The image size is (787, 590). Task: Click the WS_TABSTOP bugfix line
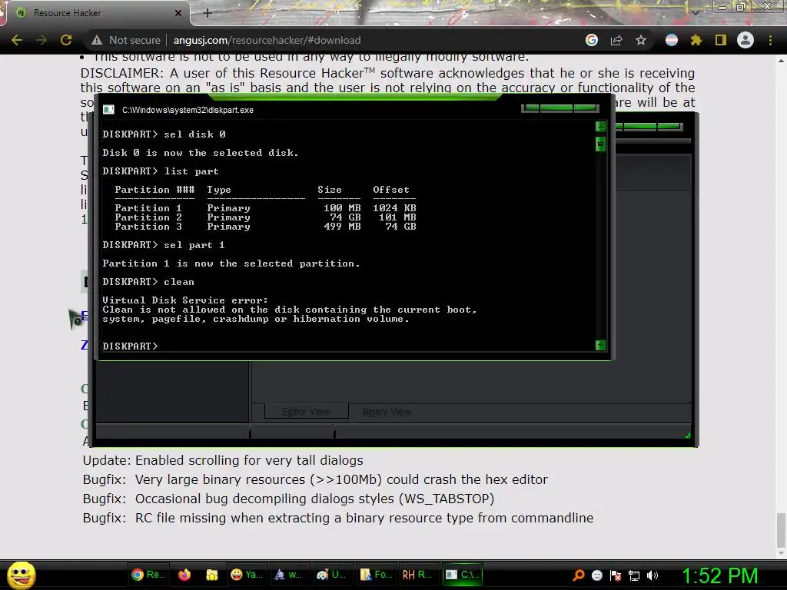tap(289, 499)
